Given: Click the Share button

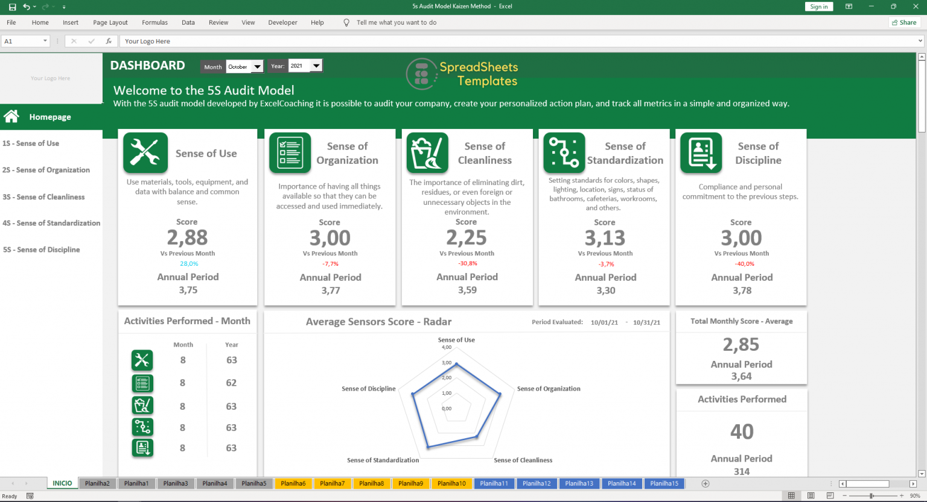Looking at the screenshot, I should 903,22.
